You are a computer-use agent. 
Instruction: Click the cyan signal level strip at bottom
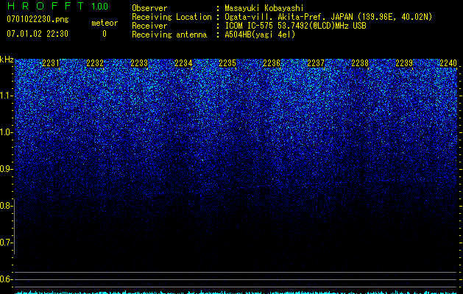click(236, 293)
